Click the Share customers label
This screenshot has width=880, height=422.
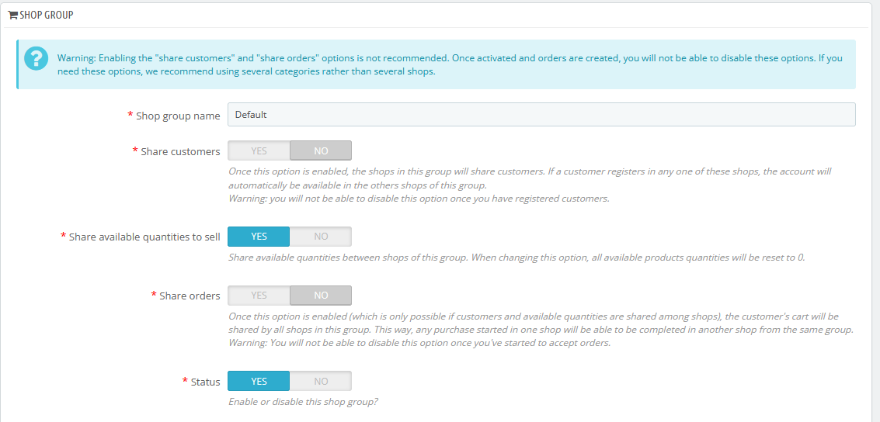point(180,151)
